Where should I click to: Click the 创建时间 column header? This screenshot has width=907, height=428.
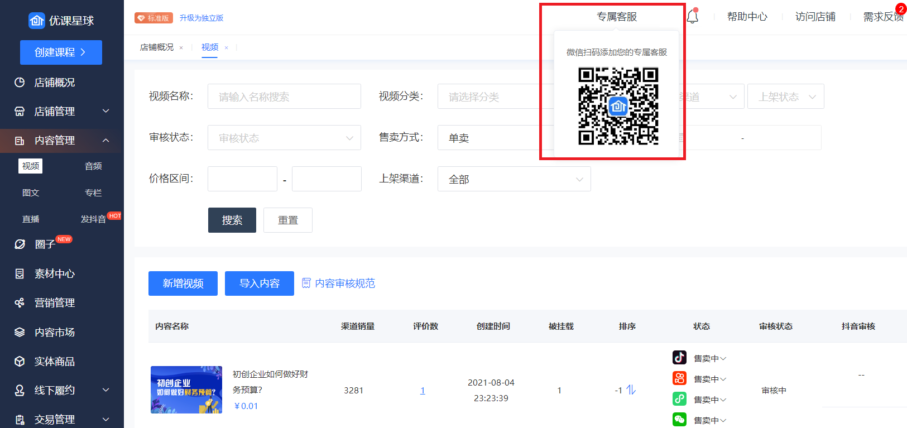(x=493, y=326)
